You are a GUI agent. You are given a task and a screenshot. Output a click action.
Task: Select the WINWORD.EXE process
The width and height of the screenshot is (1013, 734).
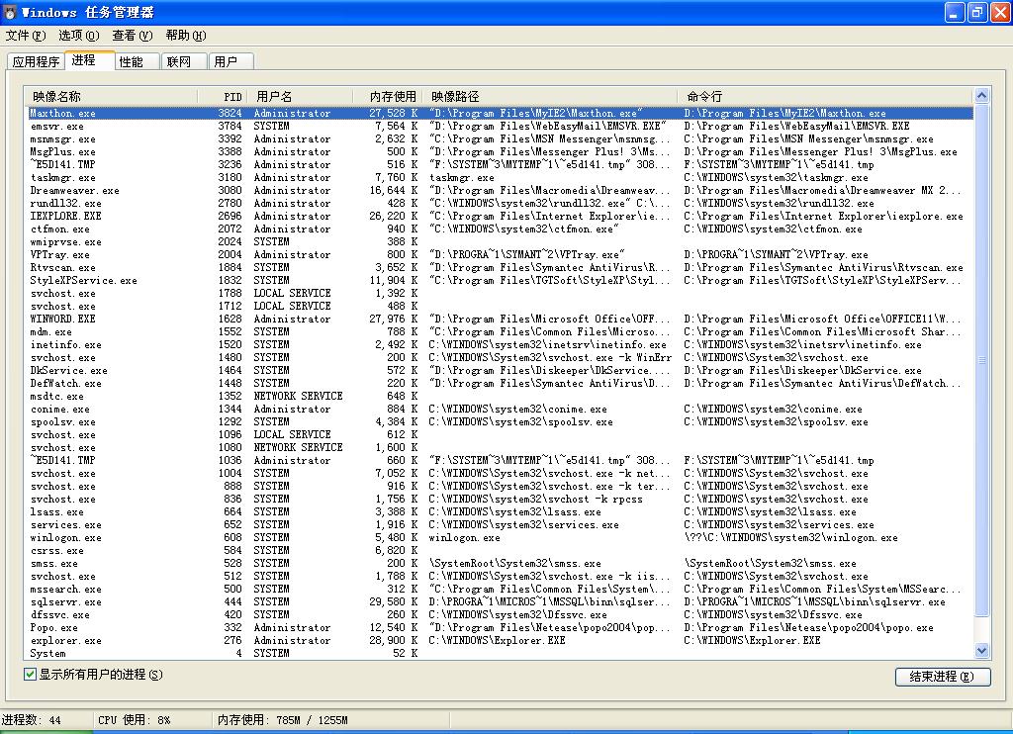coord(501,320)
